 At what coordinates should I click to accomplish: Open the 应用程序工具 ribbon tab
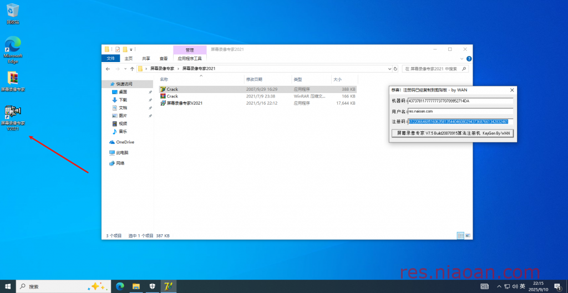tap(190, 58)
